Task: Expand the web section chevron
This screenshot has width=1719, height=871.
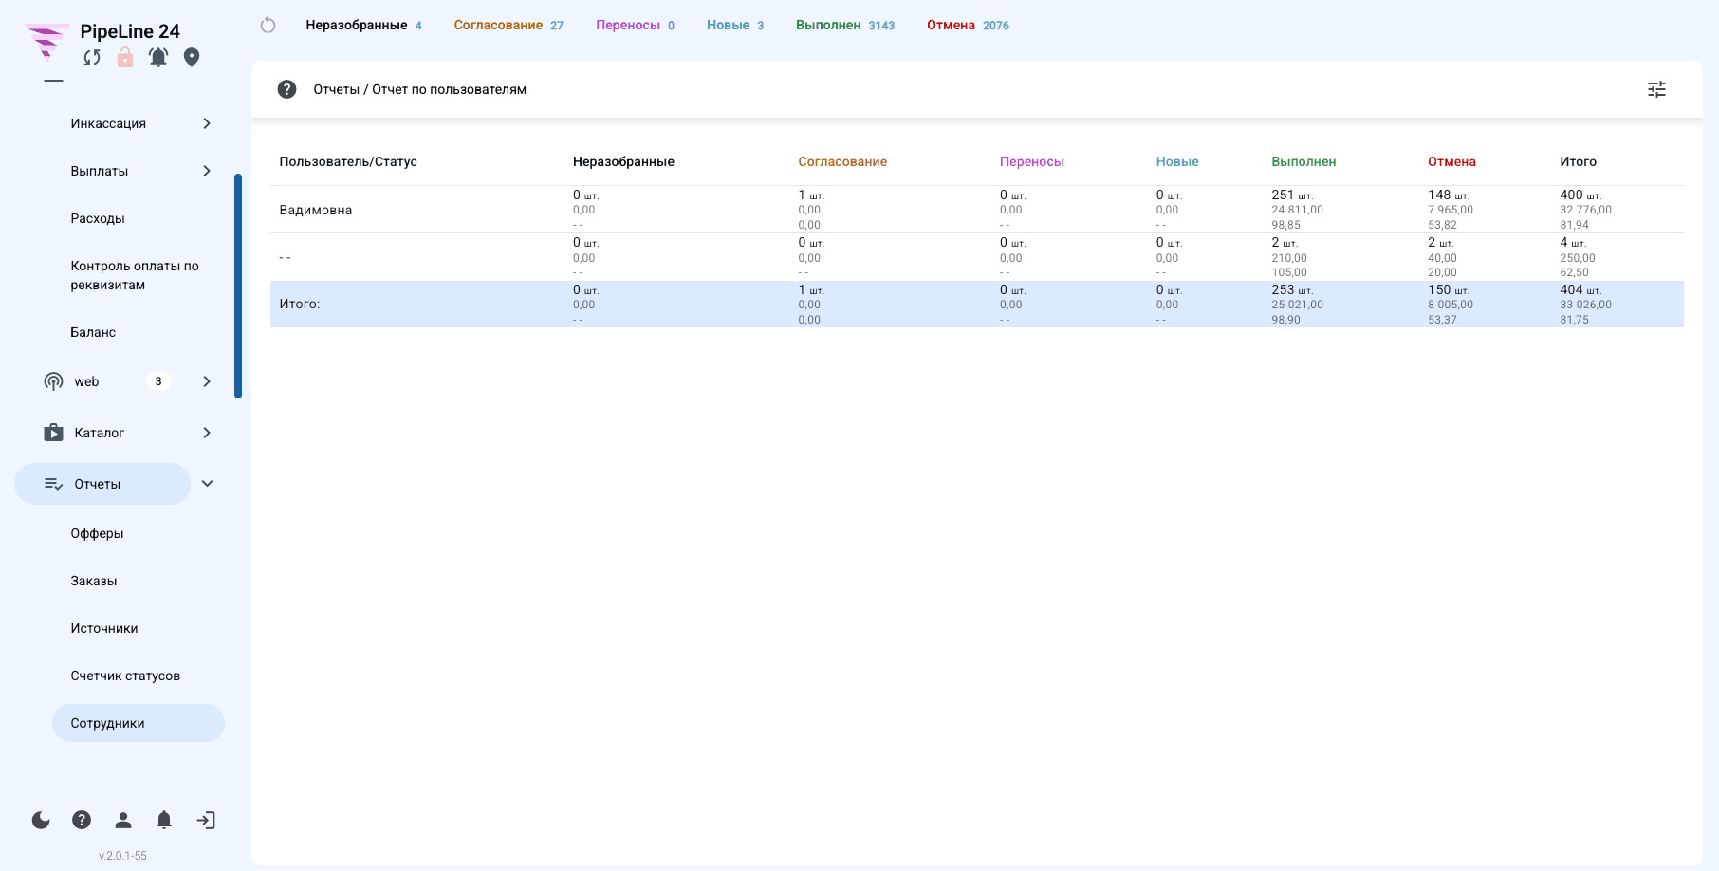Action: (207, 381)
